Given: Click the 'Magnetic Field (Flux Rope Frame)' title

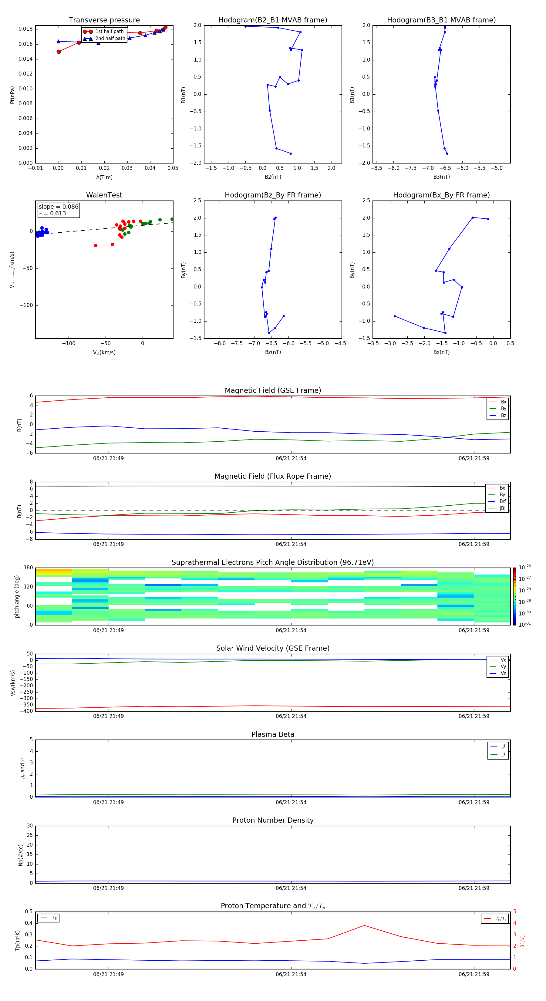Looking at the screenshot, I should [x=273, y=477].
